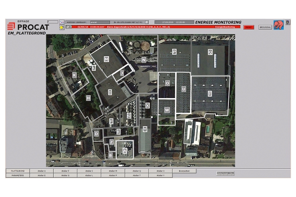This screenshot has height=197, width=296.
Task: Open the Atelier T tab
Action: [137, 175]
